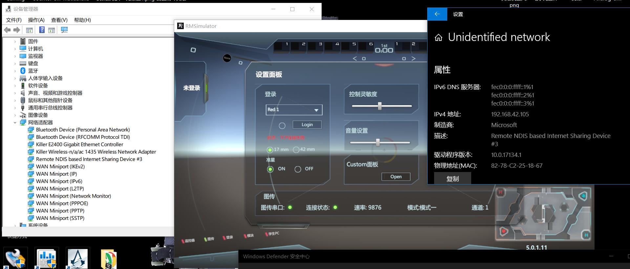Select Killer E2400 Gigabit Ethernet Controller

click(x=79, y=144)
